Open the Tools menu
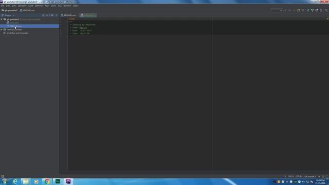Screen dimensions: 329x185 click(x=53, y=6)
